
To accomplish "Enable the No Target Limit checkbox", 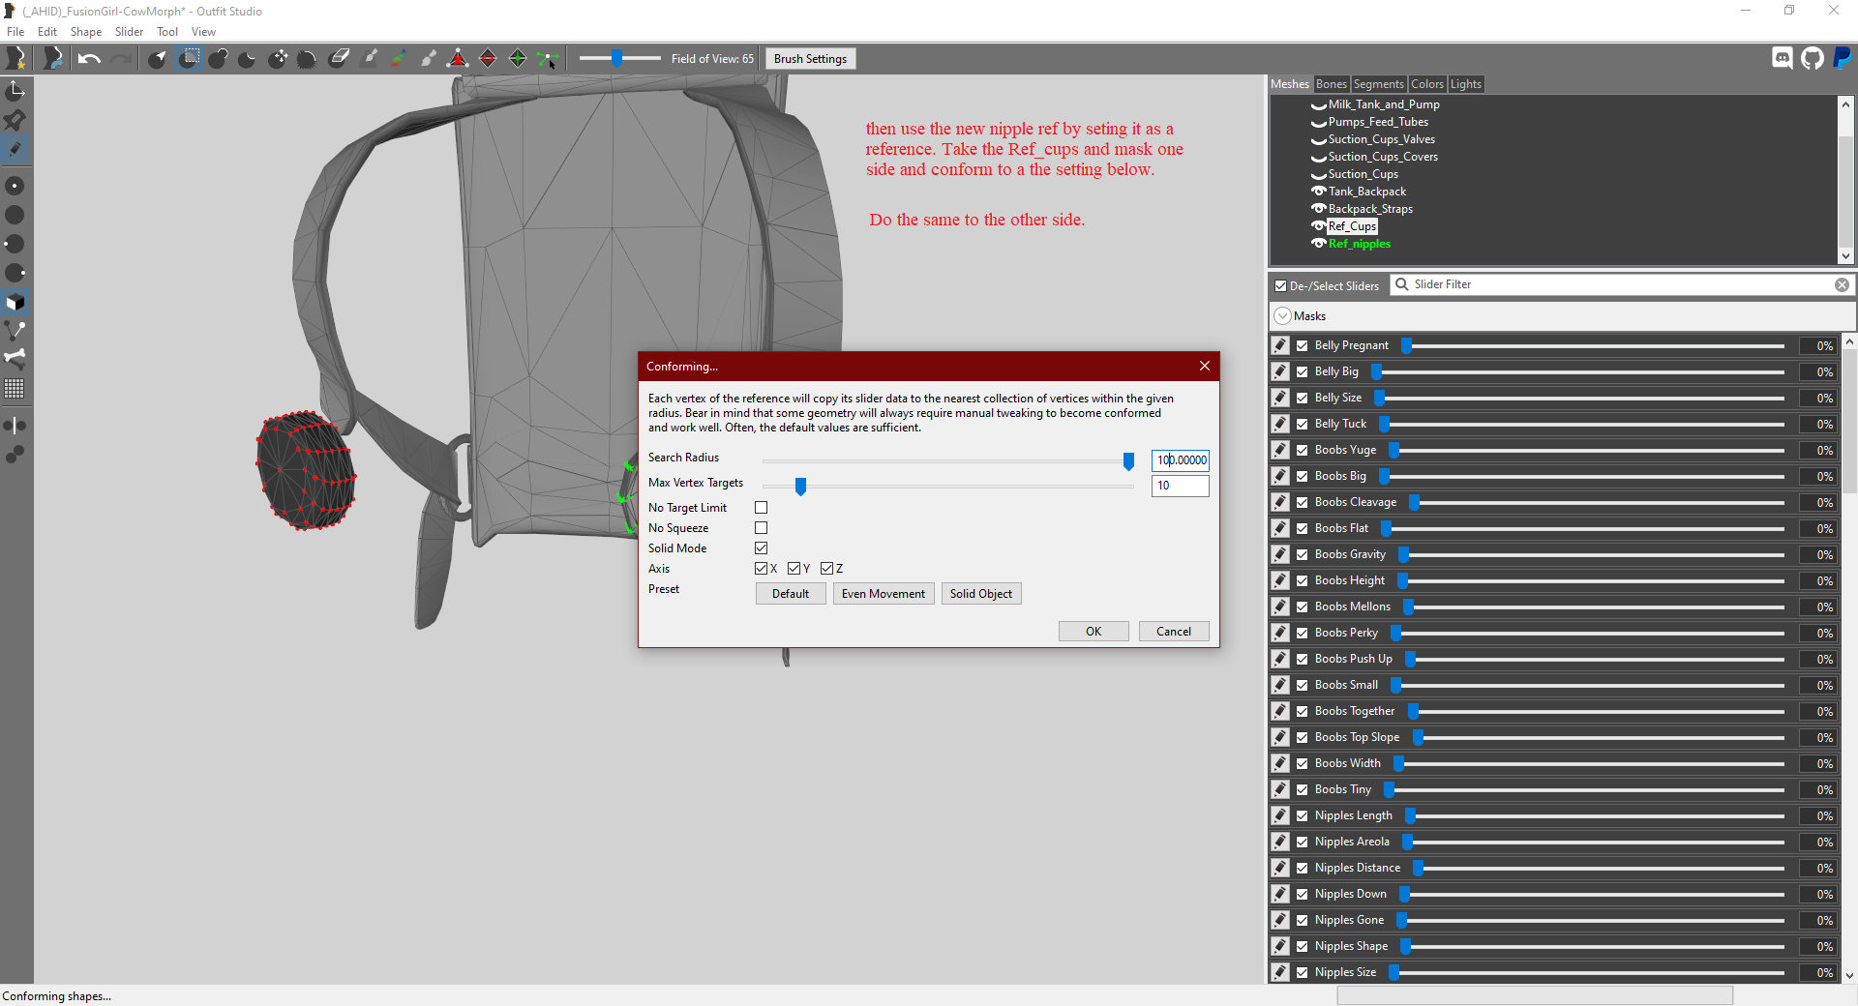I will (761, 508).
